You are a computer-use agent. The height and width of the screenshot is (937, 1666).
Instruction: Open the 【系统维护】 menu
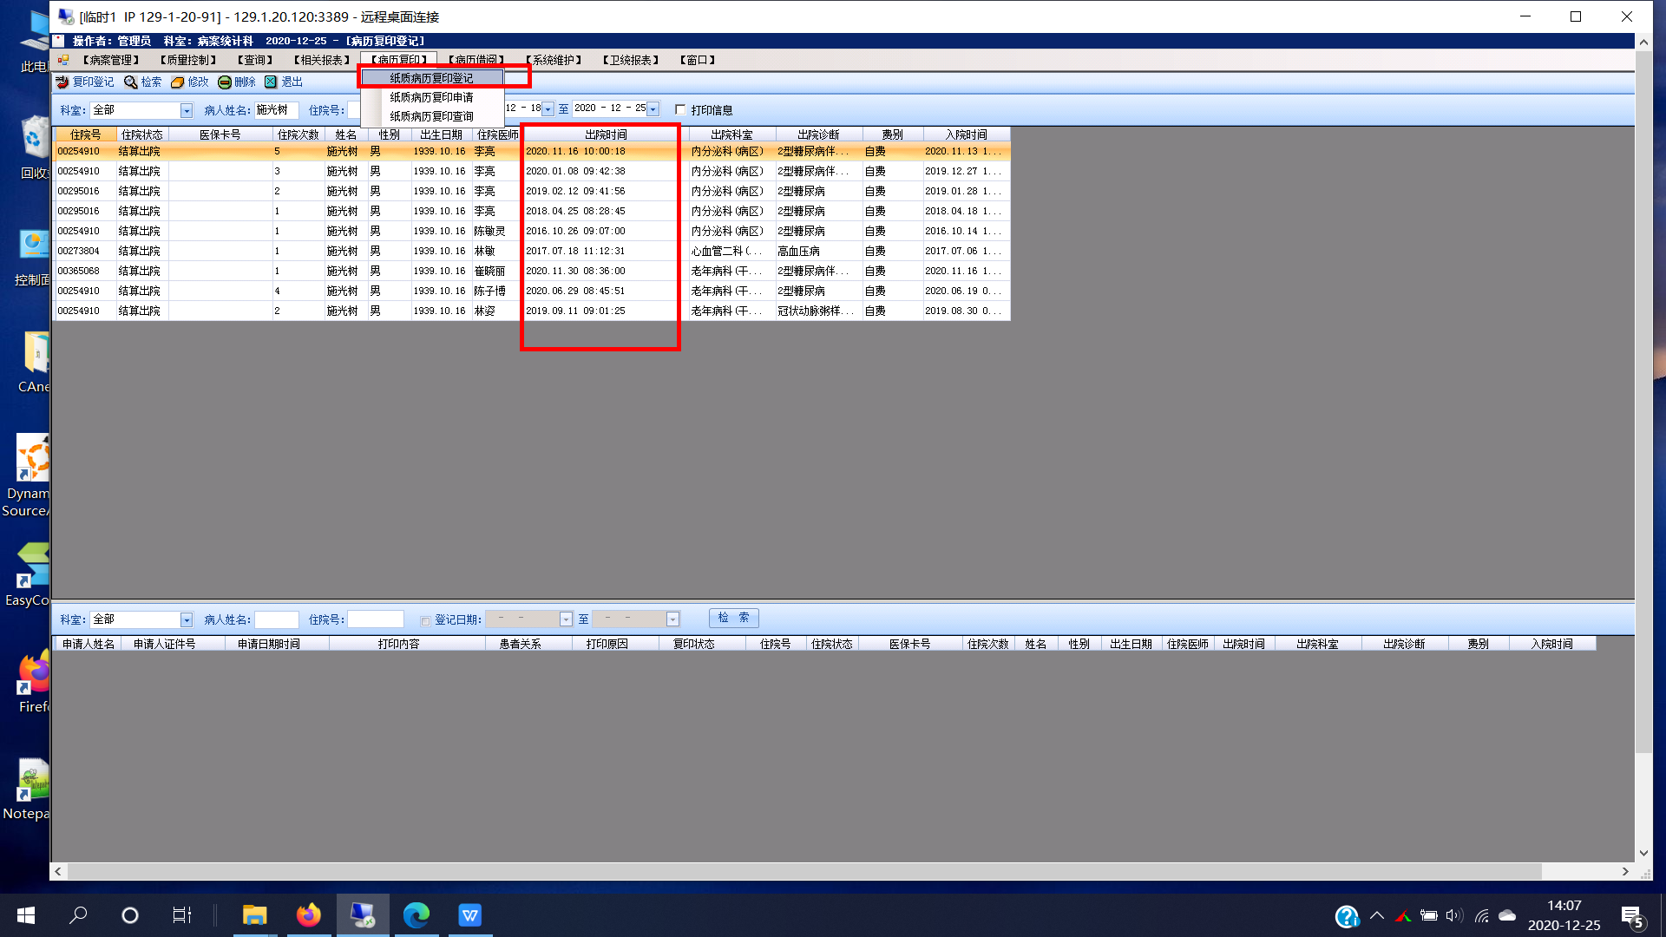pos(554,60)
